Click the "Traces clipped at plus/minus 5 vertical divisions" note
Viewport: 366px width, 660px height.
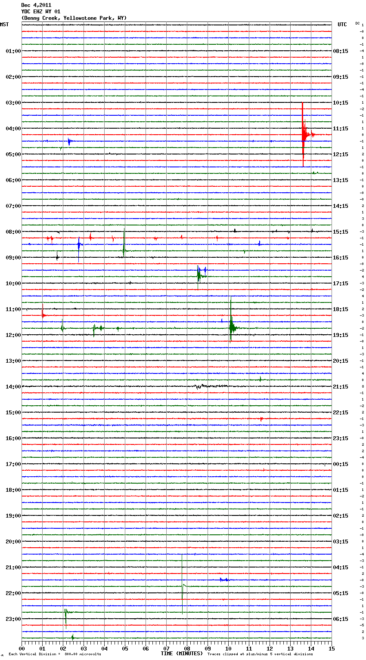(x=260, y=654)
